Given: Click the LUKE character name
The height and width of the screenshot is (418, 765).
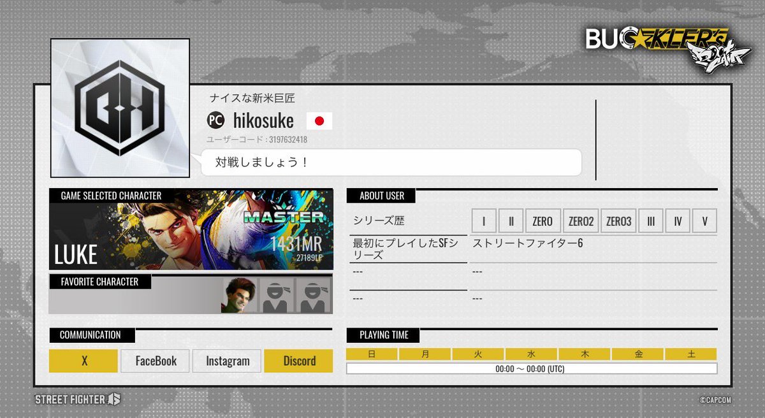Looking at the screenshot, I should click(76, 255).
